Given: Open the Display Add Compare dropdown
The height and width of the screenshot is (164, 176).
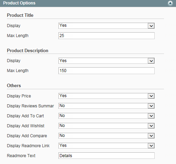Looking at the screenshot, I should [107, 136].
